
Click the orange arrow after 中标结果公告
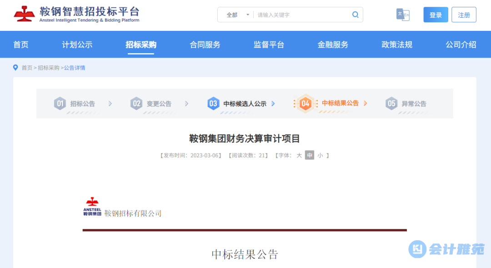point(365,103)
